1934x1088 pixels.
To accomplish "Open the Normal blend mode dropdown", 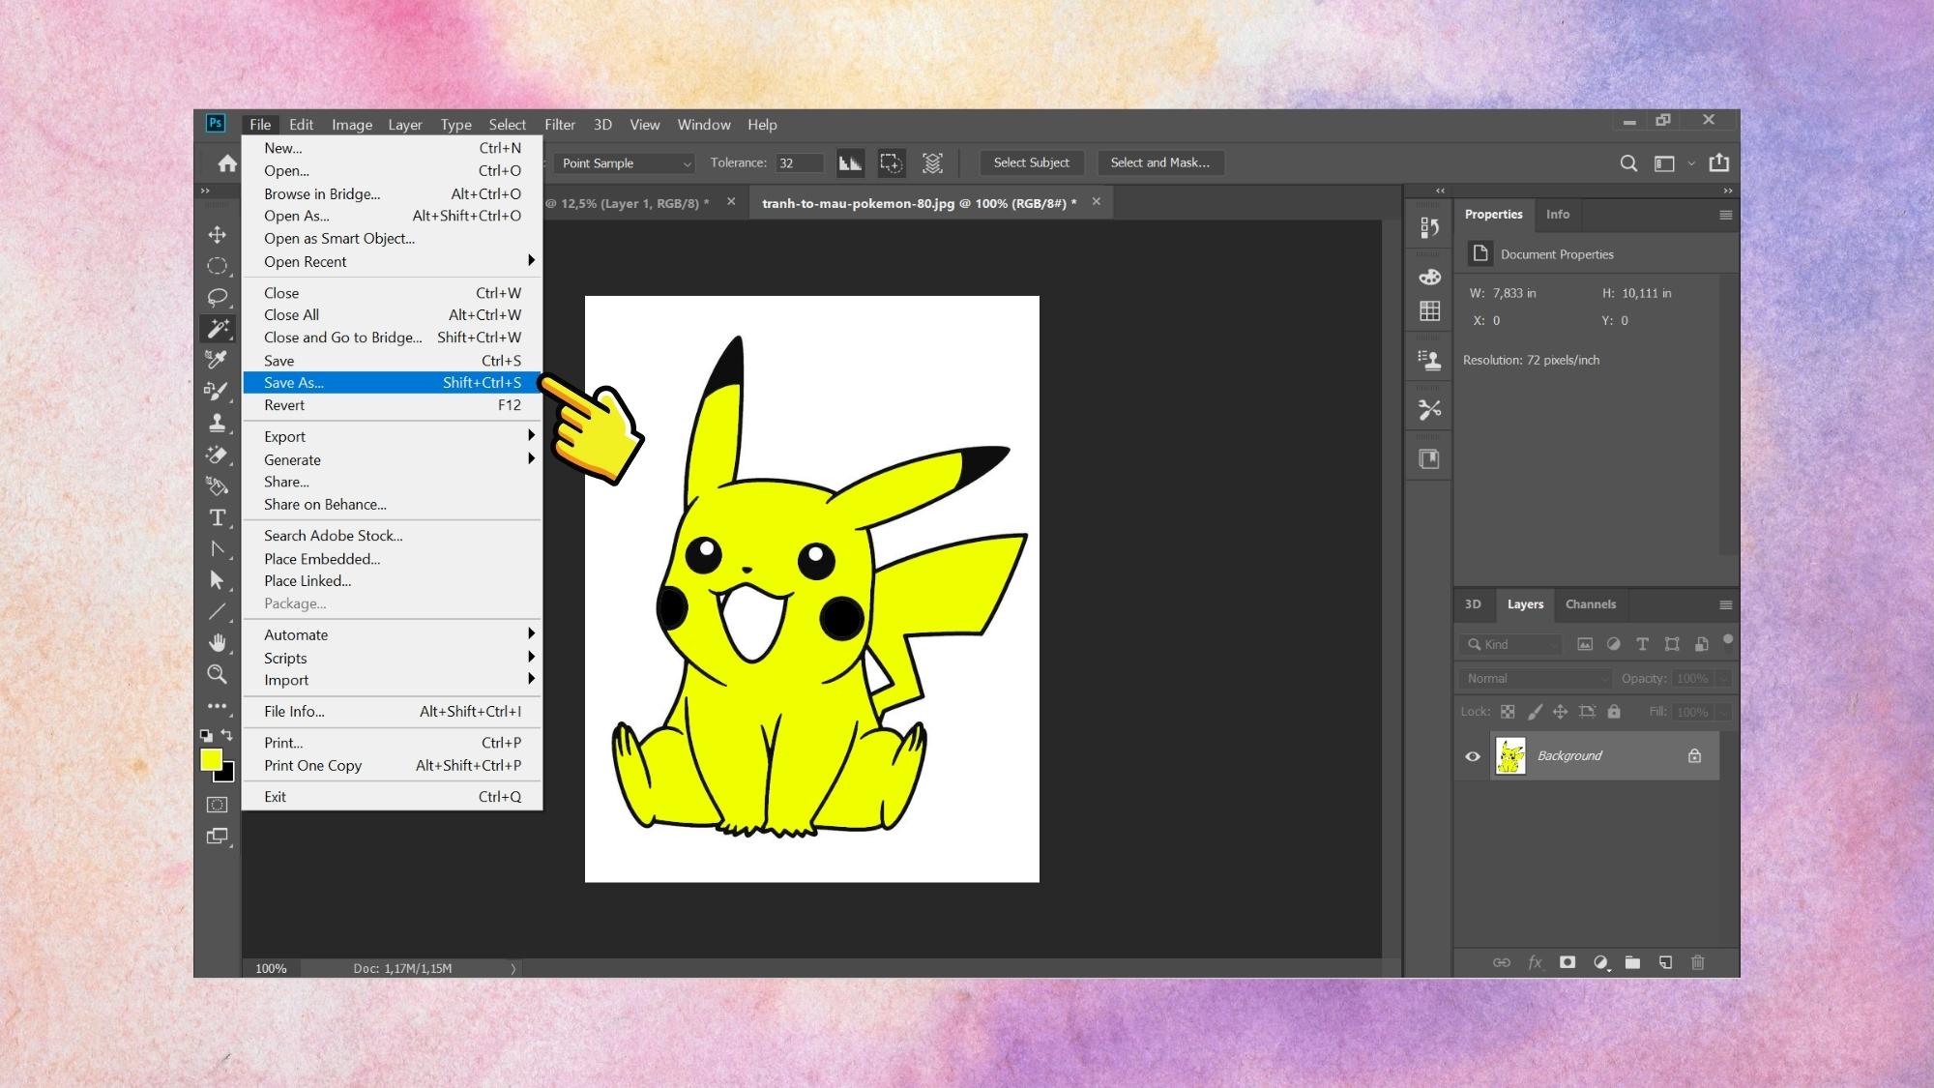I will [1536, 679].
